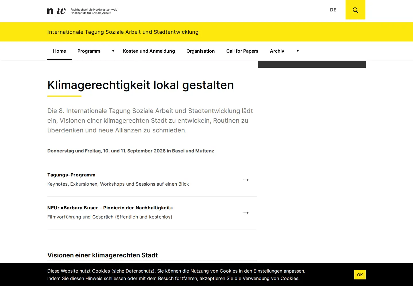Open Call for Papers page

tap(242, 51)
